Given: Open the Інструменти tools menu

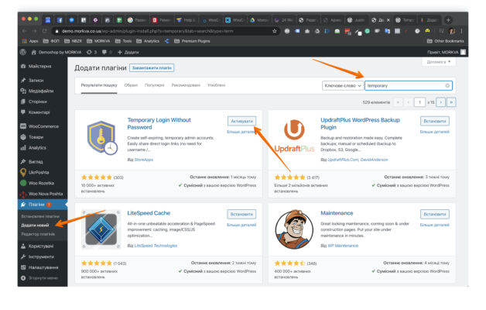Looking at the screenshot, I should 41,257.
